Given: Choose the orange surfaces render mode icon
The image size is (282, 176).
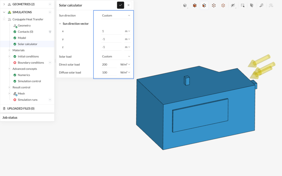Looking at the screenshot, I should tap(195, 5).
